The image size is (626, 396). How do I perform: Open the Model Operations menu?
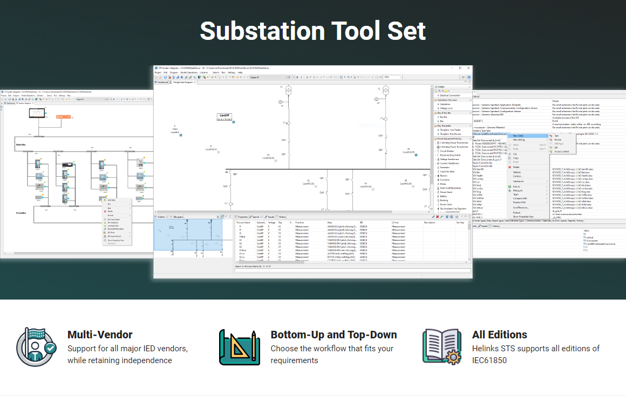coord(190,73)
